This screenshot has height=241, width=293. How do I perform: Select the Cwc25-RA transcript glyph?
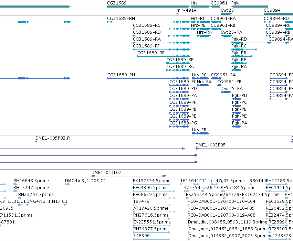226,36
